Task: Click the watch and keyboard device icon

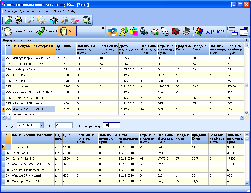Action: (144, 31)
